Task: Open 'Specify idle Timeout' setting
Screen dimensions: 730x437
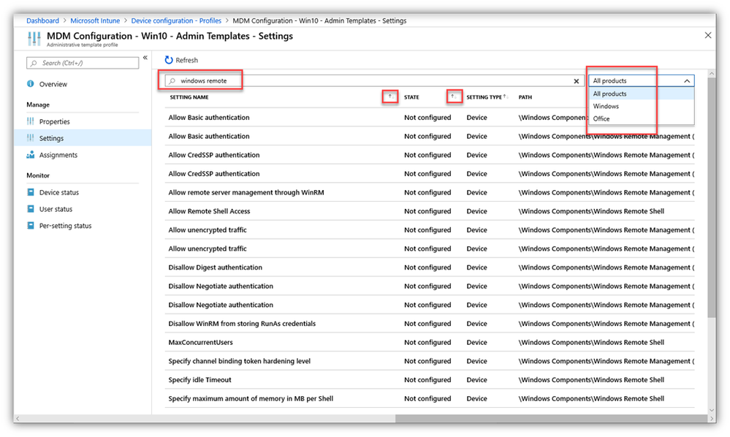Action: [199, 380]
